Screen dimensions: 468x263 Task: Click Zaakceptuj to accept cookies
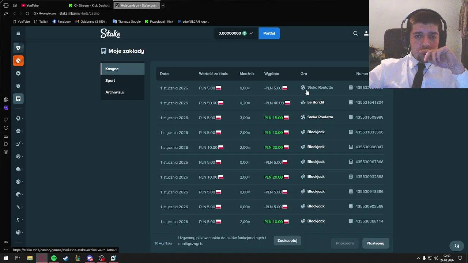(x=287, y=240)
